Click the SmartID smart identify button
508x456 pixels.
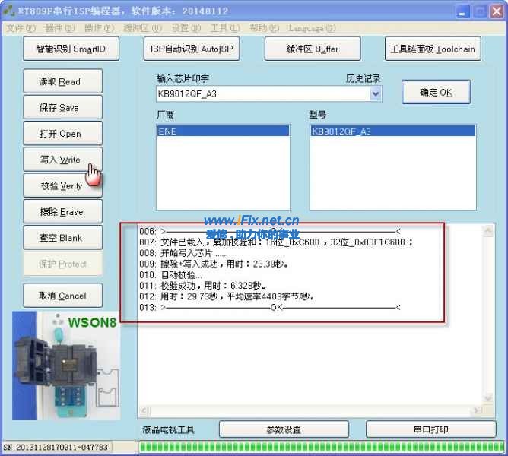tap(70, 49)
